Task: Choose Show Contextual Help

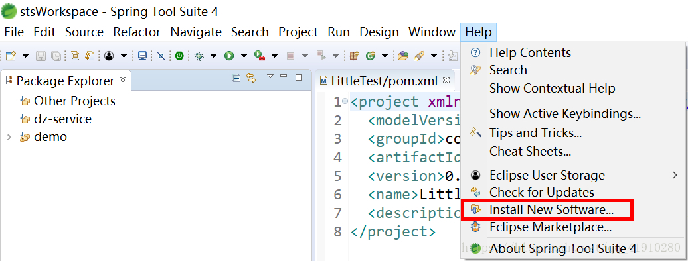Action: [x=573, y=89]
